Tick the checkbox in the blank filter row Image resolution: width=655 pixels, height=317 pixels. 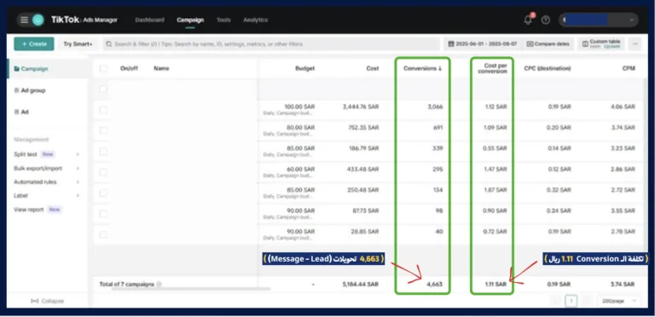click(x=103, y=89)
